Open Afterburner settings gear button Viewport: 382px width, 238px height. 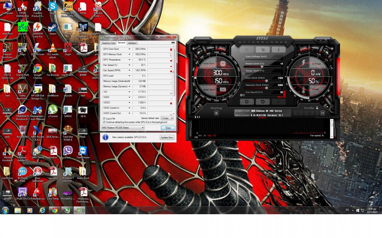(247, 102)
